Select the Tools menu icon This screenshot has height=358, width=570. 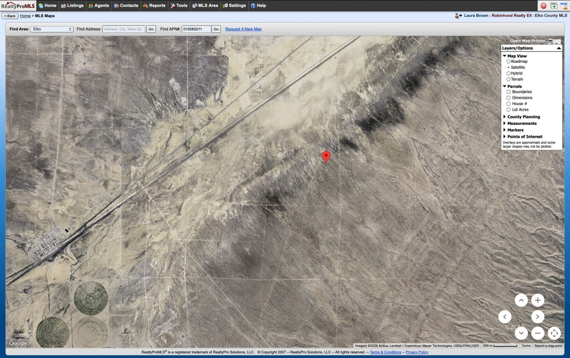pos(179,5)
